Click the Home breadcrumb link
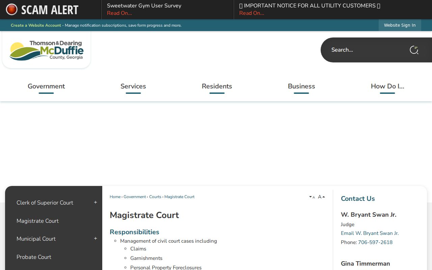 [x=115, y=197]
